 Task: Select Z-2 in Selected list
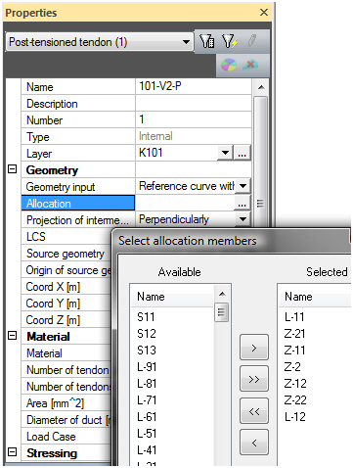(292, 367)
